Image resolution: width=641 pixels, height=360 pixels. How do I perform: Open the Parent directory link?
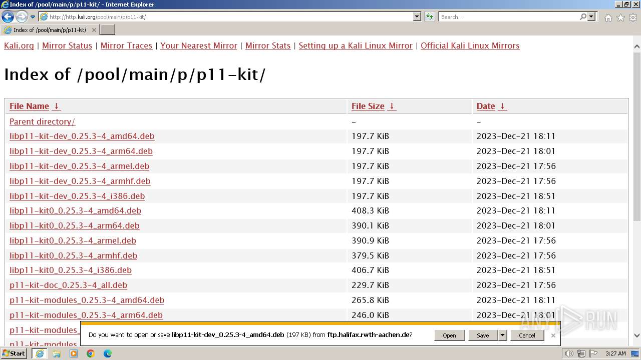42,121
